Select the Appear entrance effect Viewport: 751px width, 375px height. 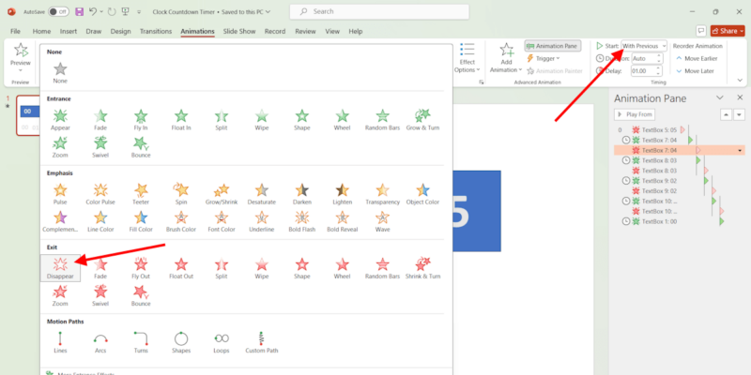(60, 120)
